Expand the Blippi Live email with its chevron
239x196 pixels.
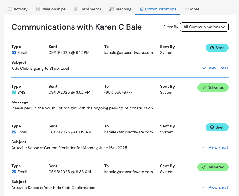click(x=204, y=68)
